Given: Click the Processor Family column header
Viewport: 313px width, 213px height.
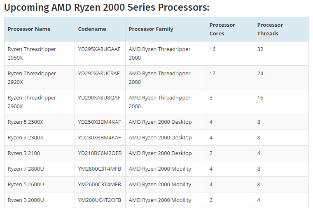Looking at the screenshot, I should click(151, 29).
